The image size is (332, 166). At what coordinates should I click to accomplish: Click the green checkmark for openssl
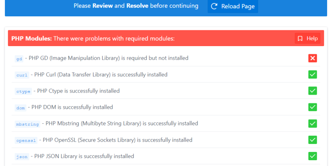pos(312,140)
